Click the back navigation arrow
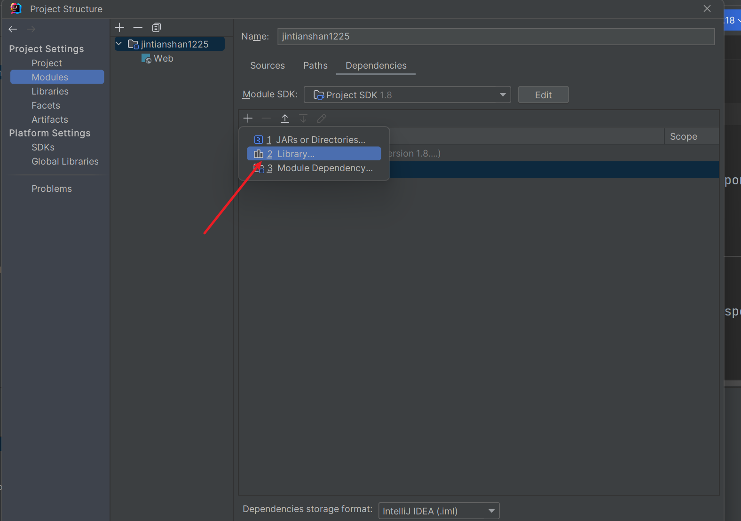The image size is (741, 521). pos(13,29)
